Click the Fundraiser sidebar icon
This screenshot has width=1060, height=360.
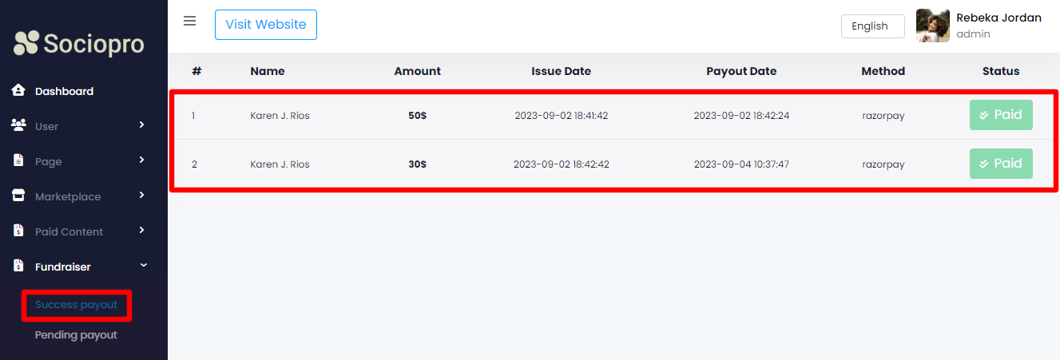(x=18, y=266)
